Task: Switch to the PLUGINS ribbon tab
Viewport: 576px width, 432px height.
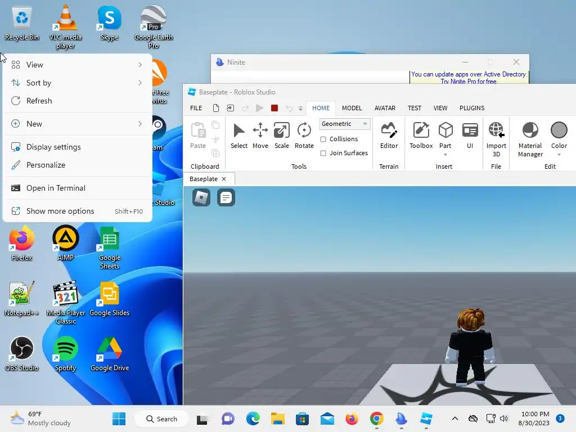Action: pos(472,108)
